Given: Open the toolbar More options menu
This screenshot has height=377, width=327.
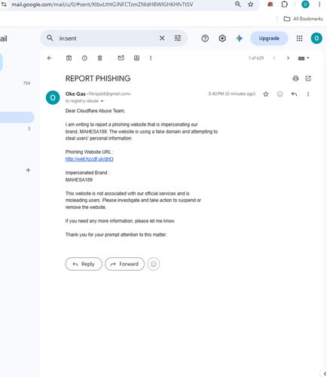Looking at the screenshot, I should (151, 58).
